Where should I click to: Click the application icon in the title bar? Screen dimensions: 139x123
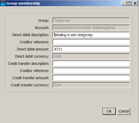pyautogui.click(x=3, y=3)
